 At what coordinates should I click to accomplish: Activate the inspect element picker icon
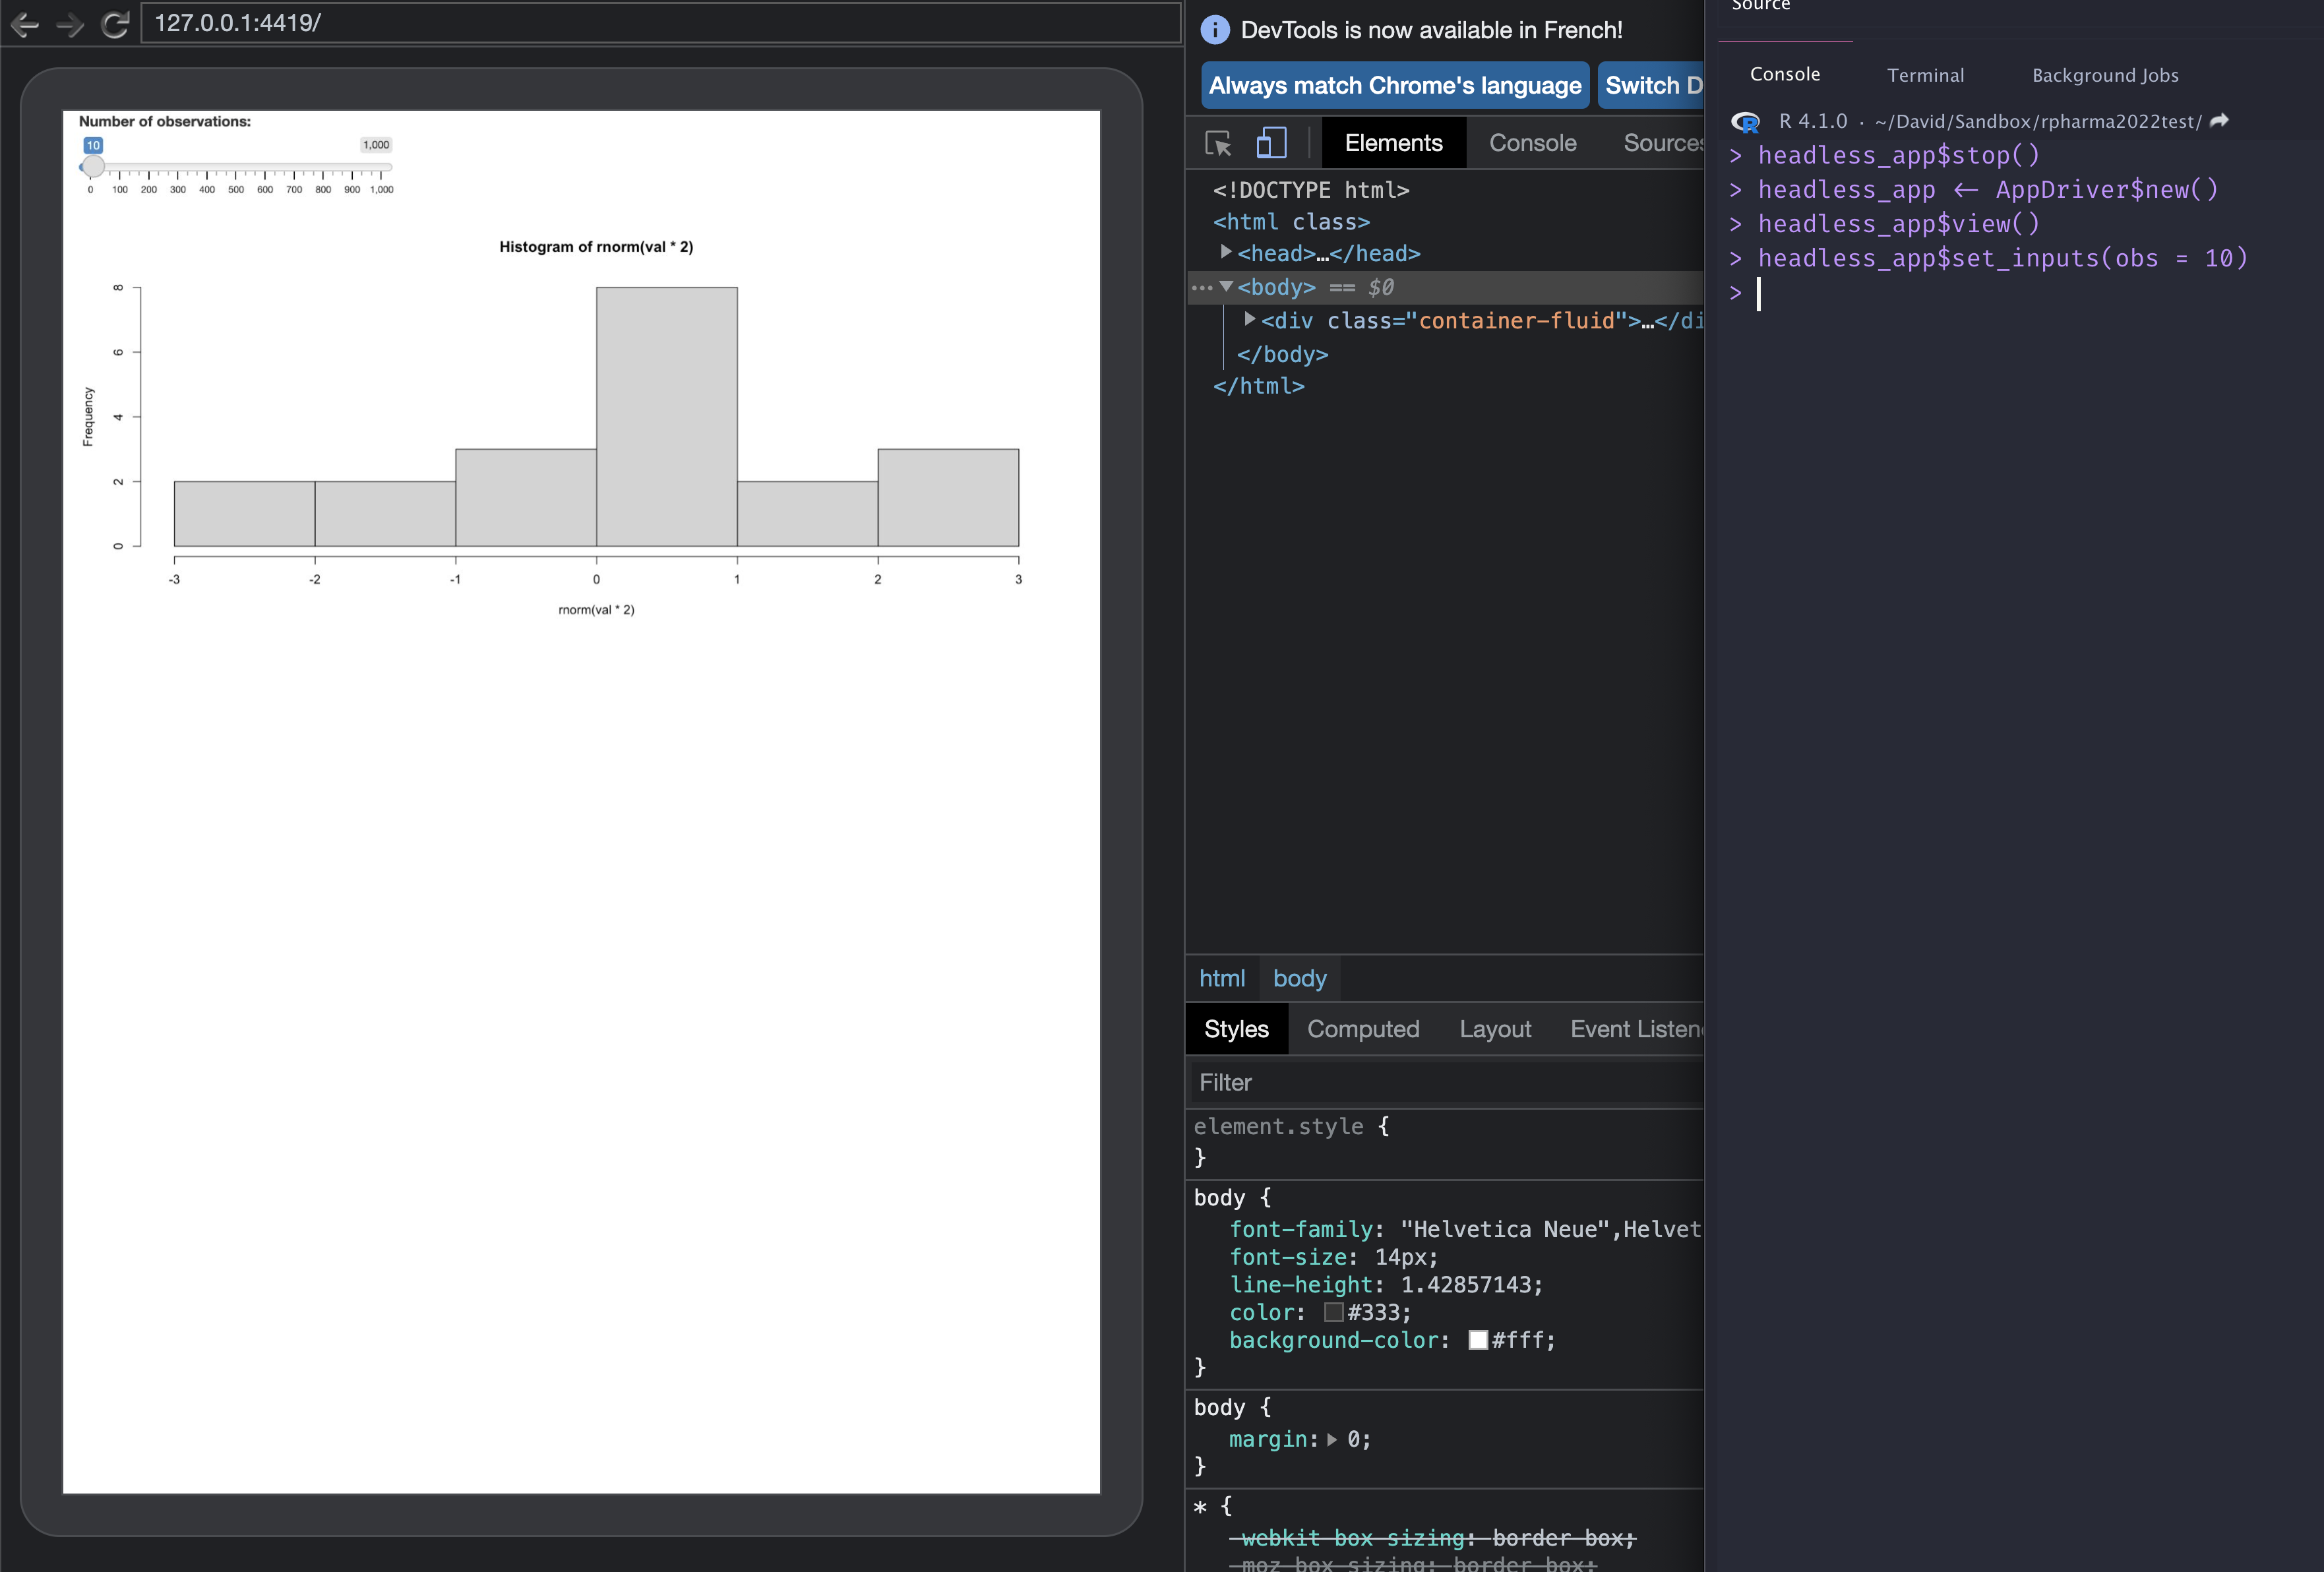pos(1218,143)
